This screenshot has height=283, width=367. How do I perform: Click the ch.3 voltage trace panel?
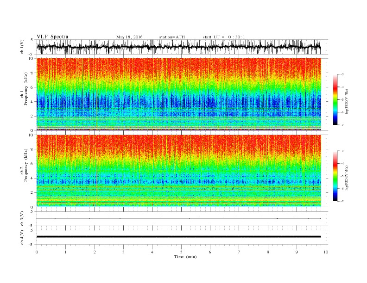pos(182,219)
